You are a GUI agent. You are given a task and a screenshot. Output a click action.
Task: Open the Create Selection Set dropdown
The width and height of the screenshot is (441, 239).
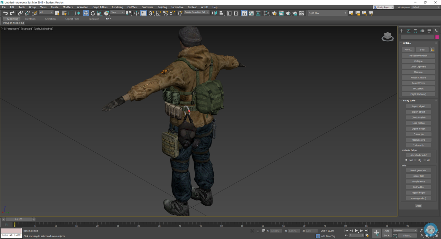[196, 12]
